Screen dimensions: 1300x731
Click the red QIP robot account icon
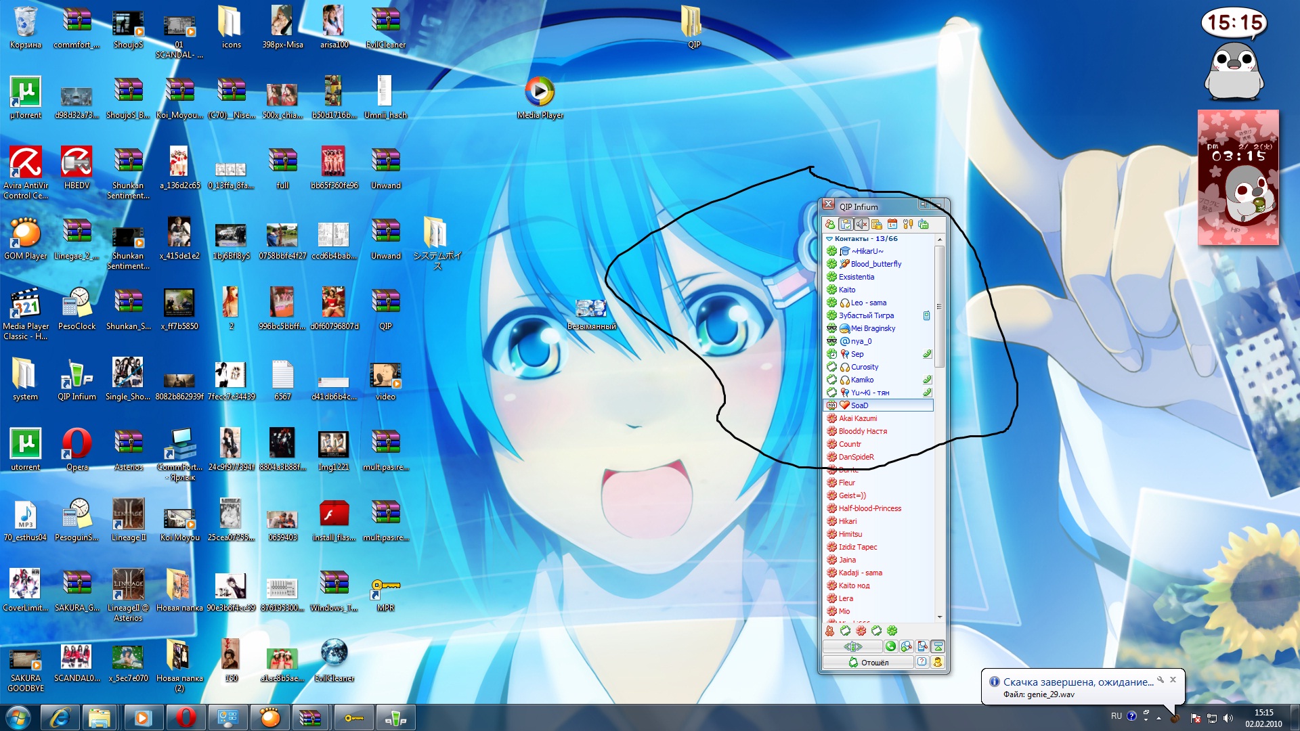(x=829, y=631)
